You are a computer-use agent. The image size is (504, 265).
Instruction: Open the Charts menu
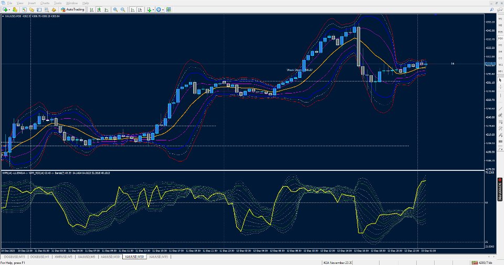click(x=45, y=3)
